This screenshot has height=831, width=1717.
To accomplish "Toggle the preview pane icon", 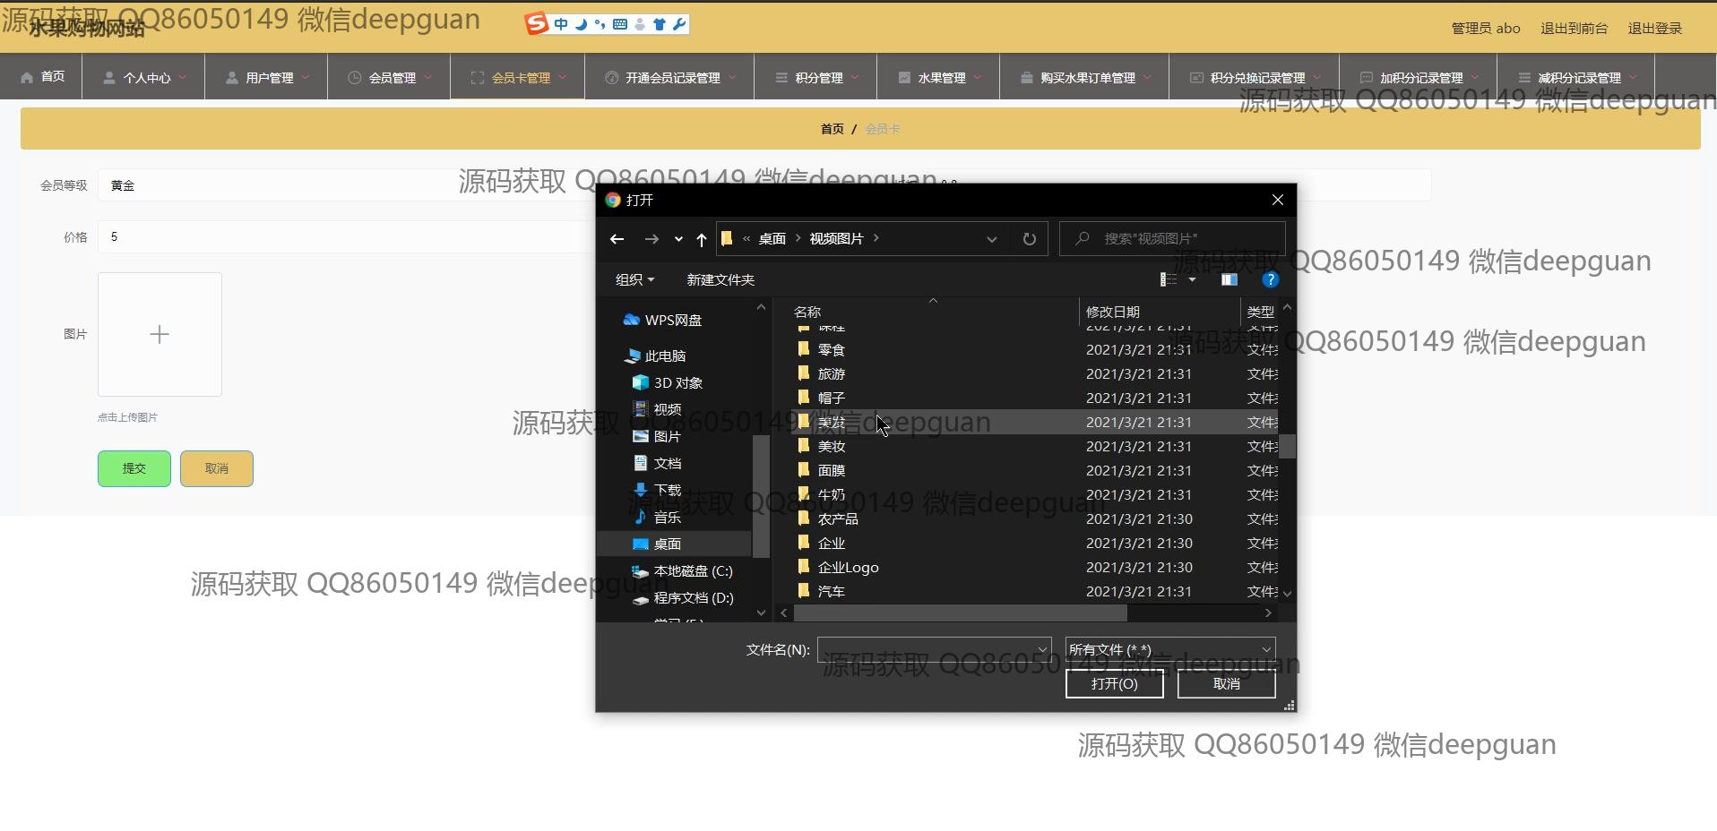I will click(x=1229, y=280).
